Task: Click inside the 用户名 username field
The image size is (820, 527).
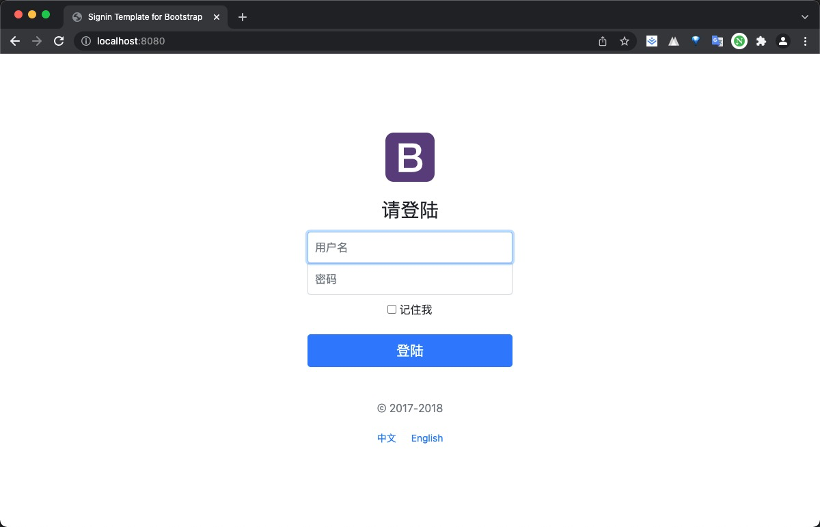Action: 410,247
